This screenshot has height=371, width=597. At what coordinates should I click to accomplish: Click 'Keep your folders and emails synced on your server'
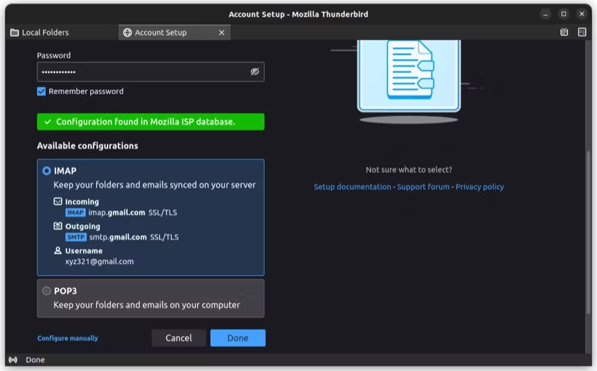(154, 185)
